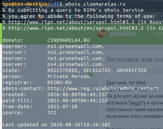Select the 'ns2.pronetwall.com.' nameserver value
163x129 pixels.
[x=76, y=52]
